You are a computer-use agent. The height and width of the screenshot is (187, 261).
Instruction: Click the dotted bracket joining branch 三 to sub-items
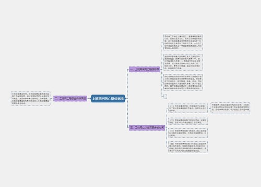[x=167, y=128]
